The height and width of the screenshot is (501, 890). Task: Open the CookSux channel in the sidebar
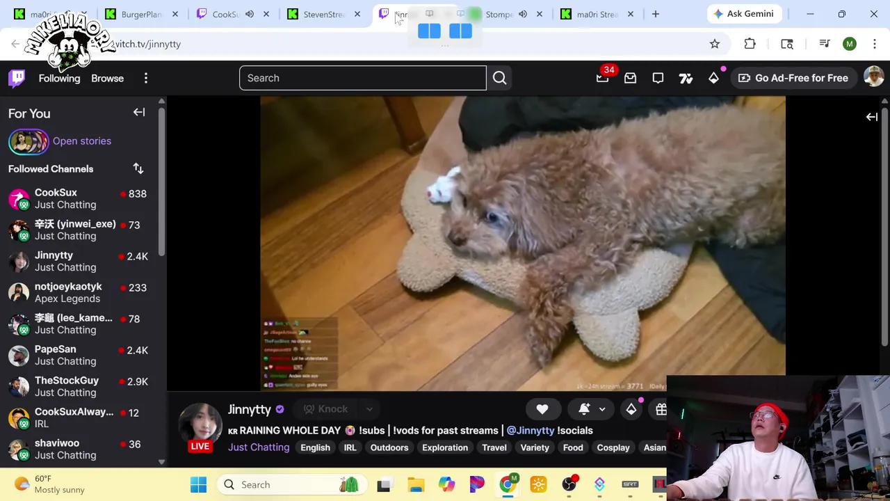tap(82, 198)
